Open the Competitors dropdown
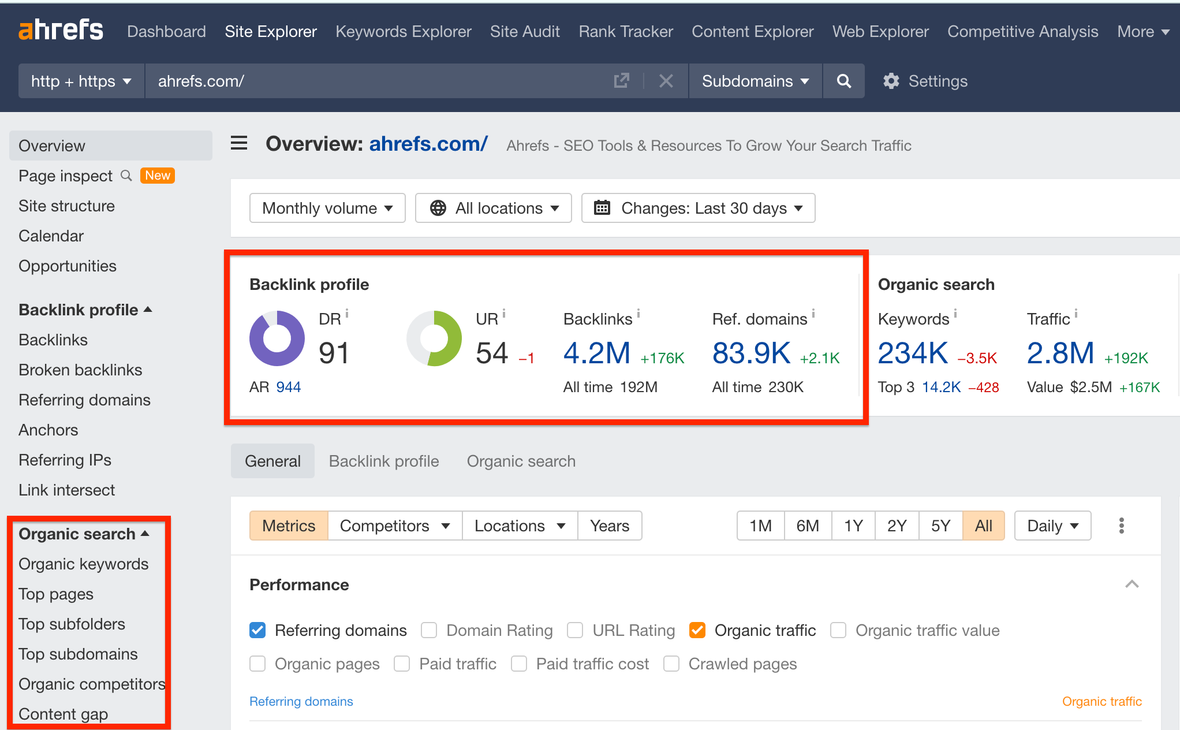Screen dimensions: 1180x730 click(395, 526)
